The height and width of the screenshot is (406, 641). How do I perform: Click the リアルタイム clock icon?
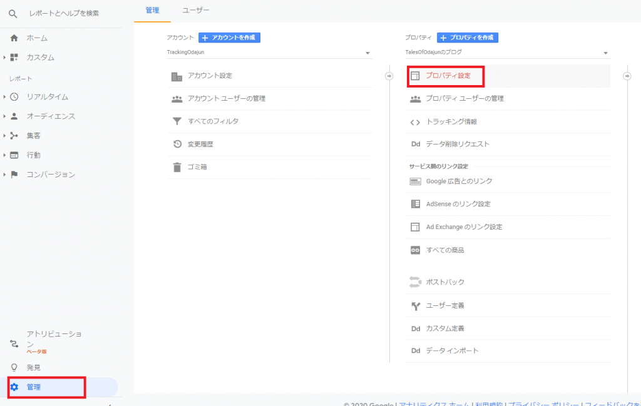[x=14, y=97]
